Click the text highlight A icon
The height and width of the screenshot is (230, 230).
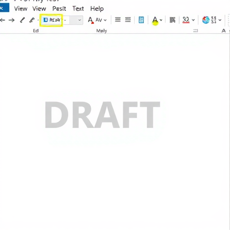[155, 21]
